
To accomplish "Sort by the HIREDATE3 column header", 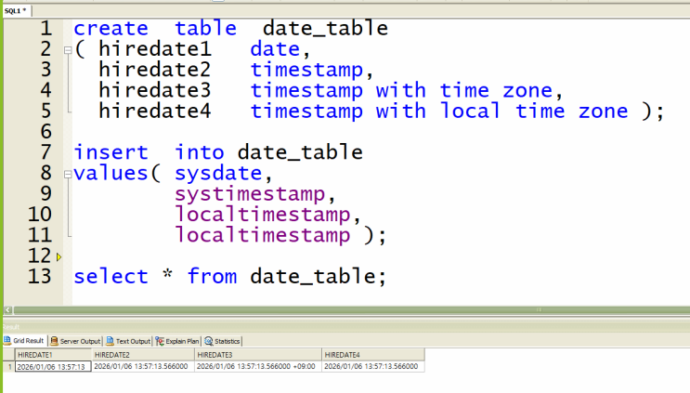I will click(x=258, y=354).
